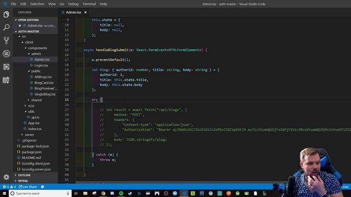
Task: Open the File menu
Action: click(x=14, y=4)
